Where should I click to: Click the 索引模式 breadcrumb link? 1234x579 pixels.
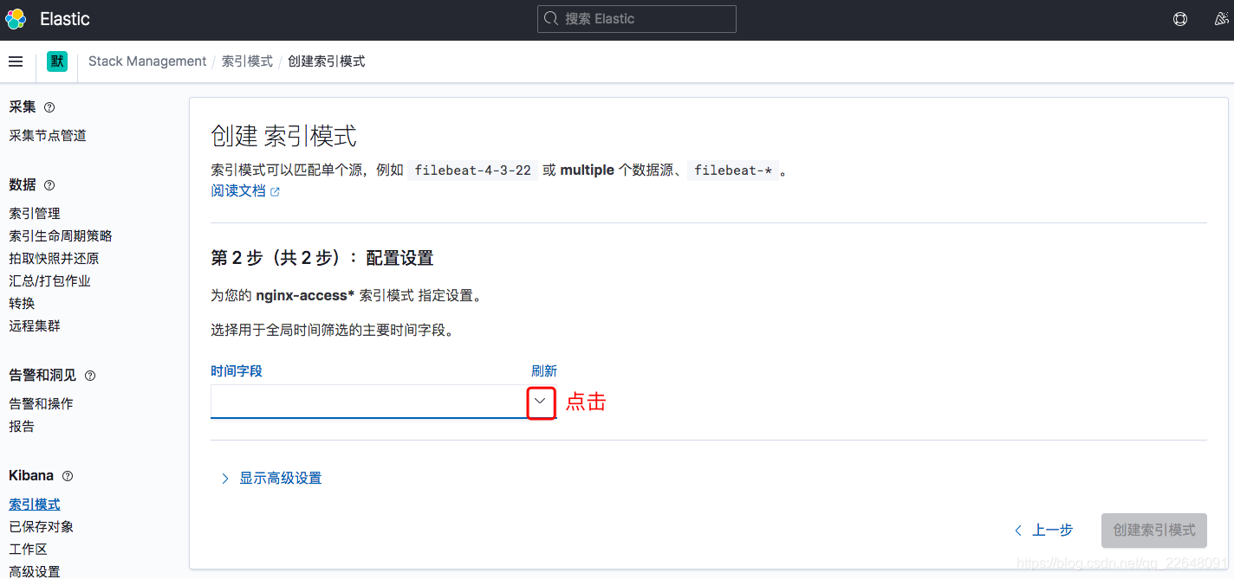pyautogui.click(x=247, y=61)
